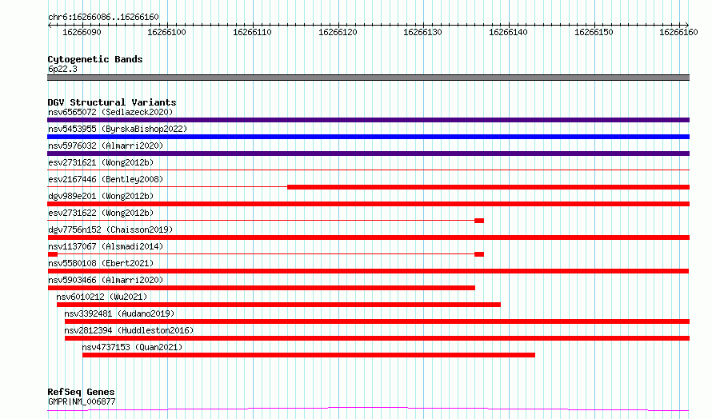Open nsv2812394 (Huddleston2016) label
712x419 pixels.
(x=129, y=330)
